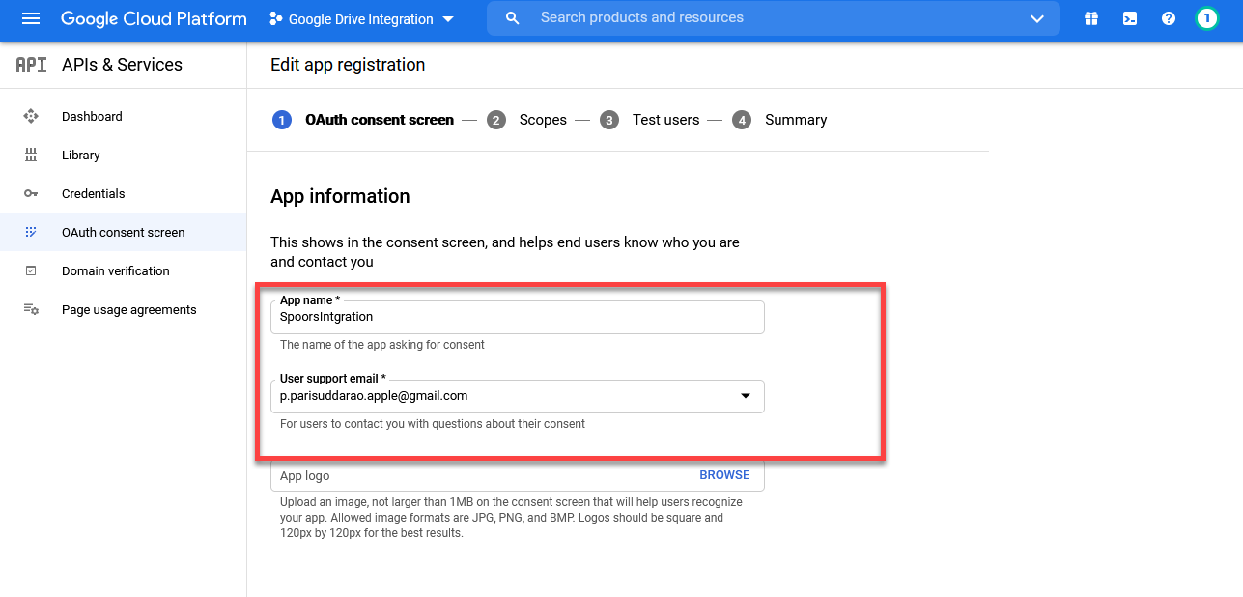Click the Google Cloud Platform logo

pos(154,19)
